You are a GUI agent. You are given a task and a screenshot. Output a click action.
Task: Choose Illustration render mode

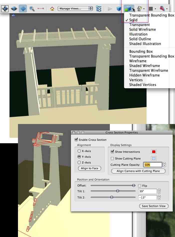pyautogui.click(x=138, y=34)
